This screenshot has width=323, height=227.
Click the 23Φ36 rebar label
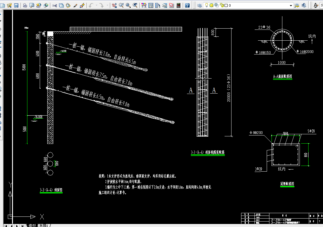(264, 27)
